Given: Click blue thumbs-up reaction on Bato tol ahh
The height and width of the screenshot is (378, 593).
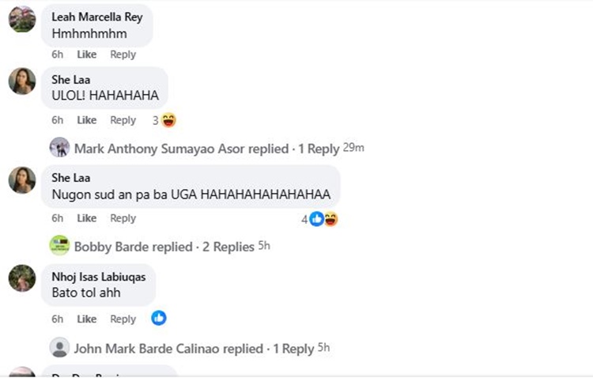Looking at the screenshot, I should (x=159, y=318).
